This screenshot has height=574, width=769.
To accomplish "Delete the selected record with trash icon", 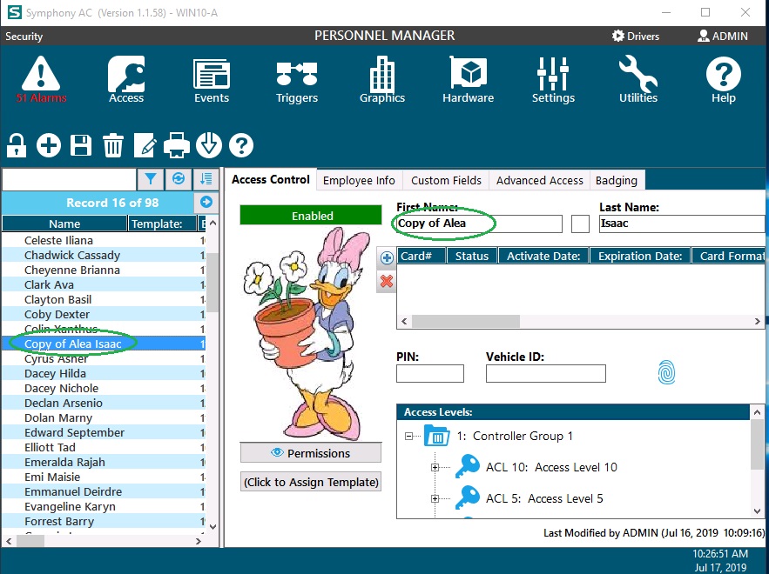I will click(x=113, y=145).
